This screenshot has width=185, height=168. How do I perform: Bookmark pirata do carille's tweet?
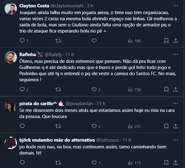click(166, 126)
